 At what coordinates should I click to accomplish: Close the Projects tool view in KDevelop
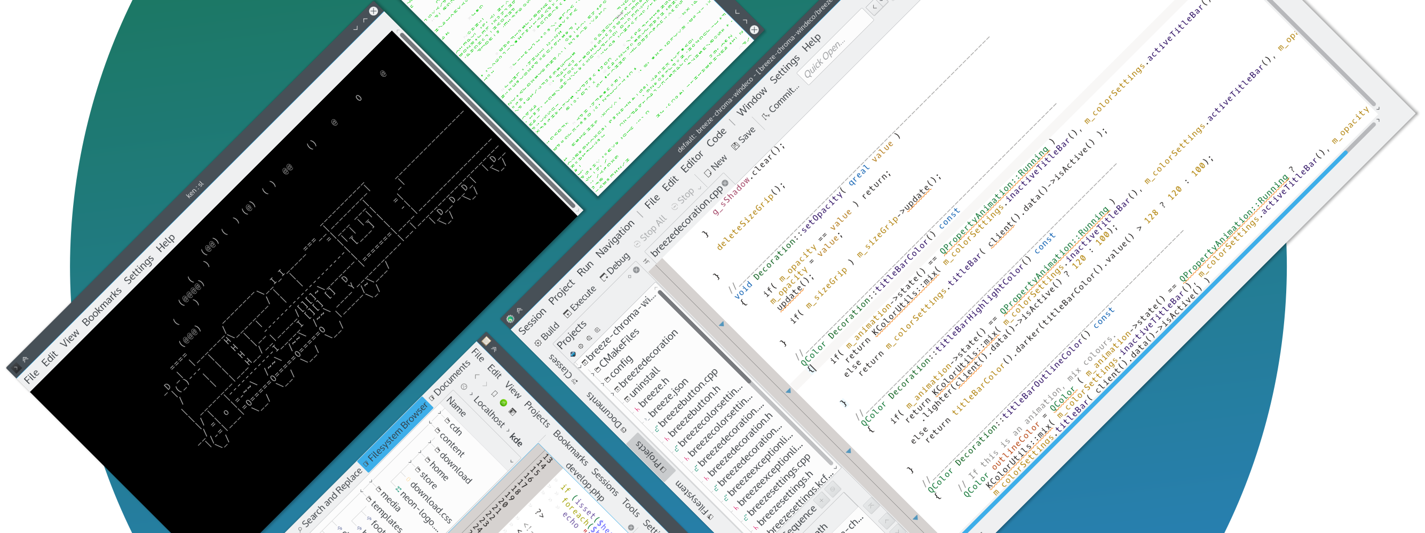(x=636, y=270)
